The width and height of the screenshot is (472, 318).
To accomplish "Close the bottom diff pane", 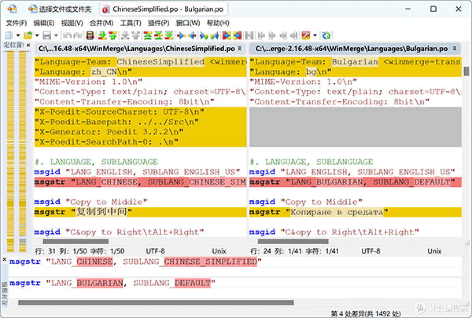I will (x=4, y=259).
